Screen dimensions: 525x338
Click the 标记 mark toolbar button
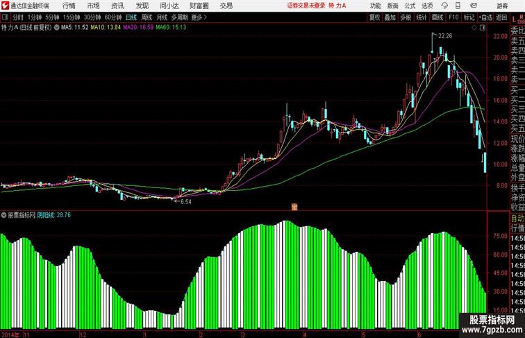[x=469, y=17]
